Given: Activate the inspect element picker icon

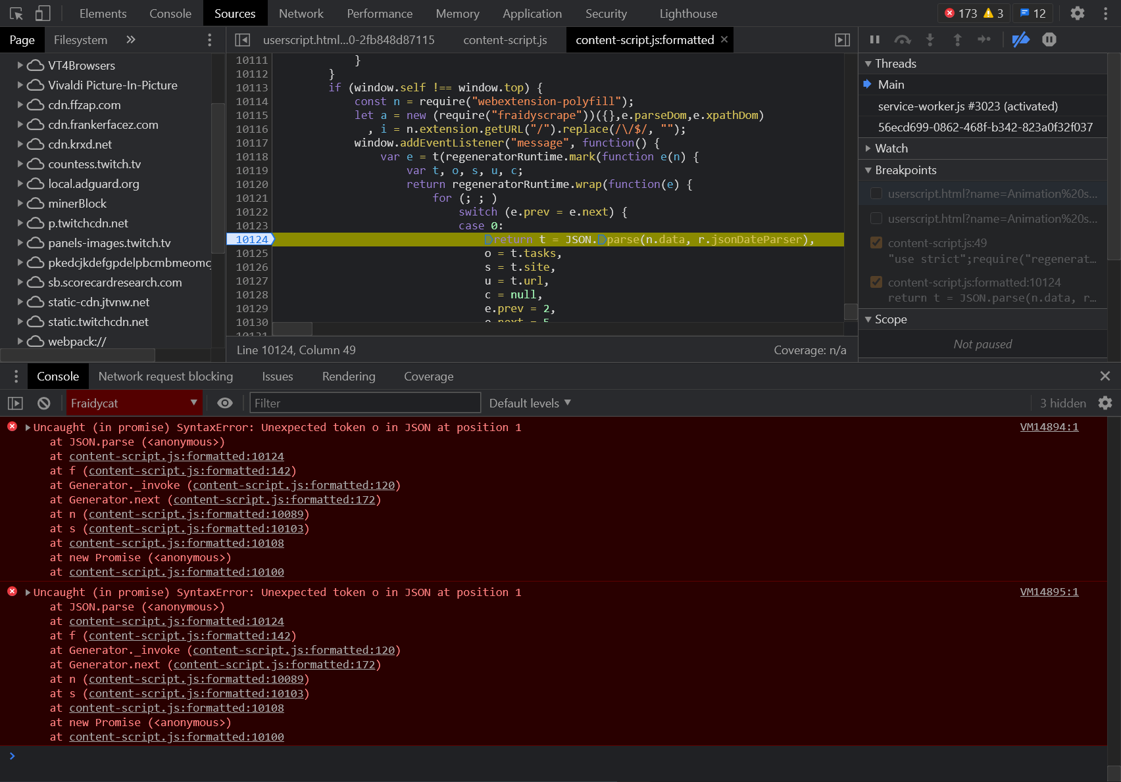Looking at the screenshot, I should pyautogui.click(x=16, y=13).
